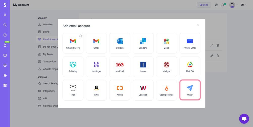Open the Integrations settings page
253x127 pixels.
49,91
